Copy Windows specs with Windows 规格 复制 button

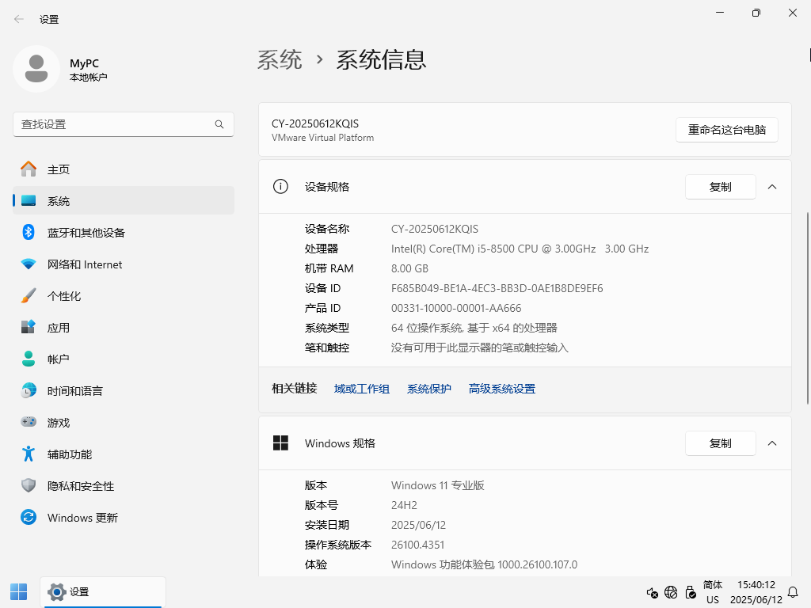[x=721, y=443]
